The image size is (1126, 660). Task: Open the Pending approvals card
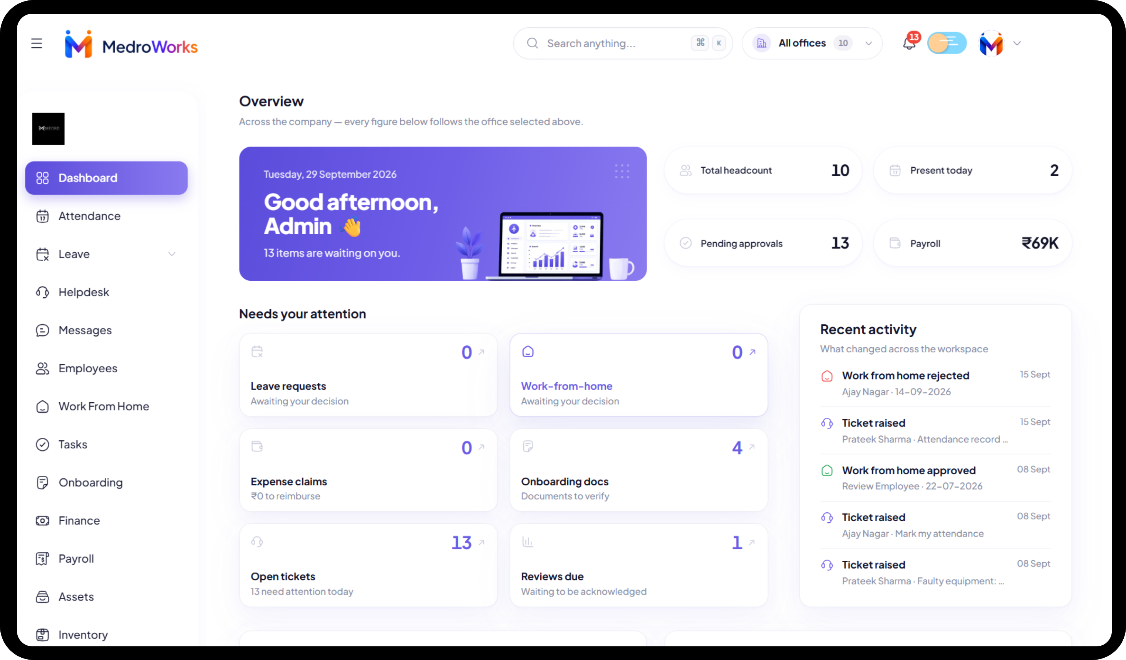(x=763, y=243)
